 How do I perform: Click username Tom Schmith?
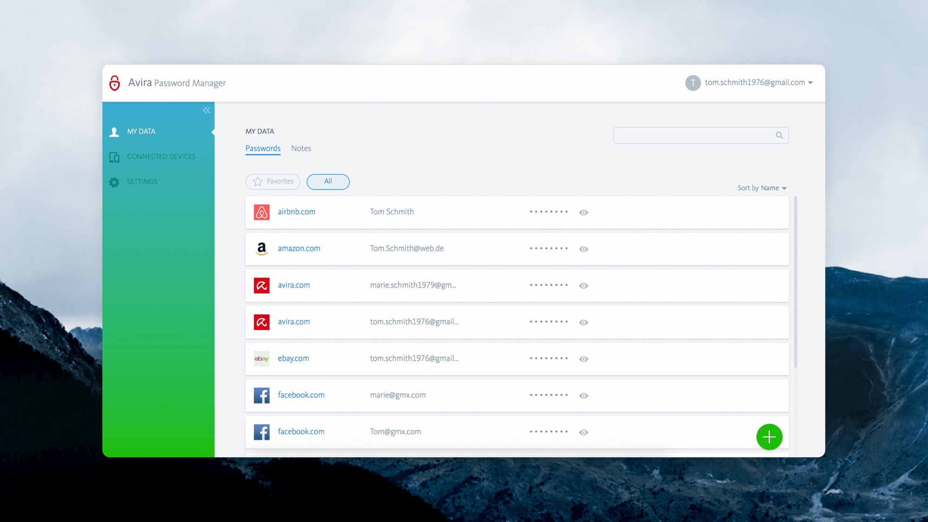coord(392,212)
